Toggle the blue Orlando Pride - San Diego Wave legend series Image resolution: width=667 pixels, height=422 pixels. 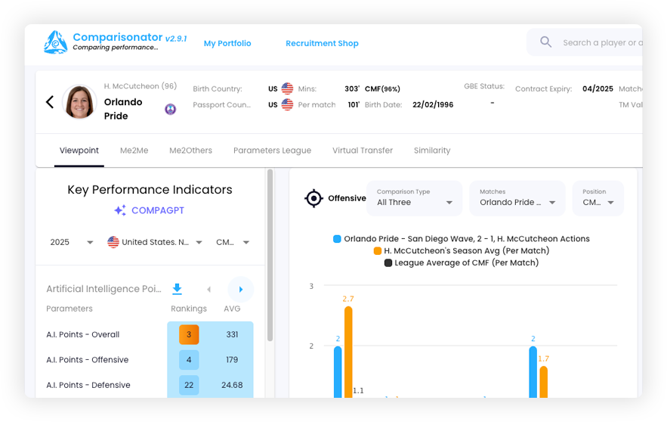click(x=462, y=239)
